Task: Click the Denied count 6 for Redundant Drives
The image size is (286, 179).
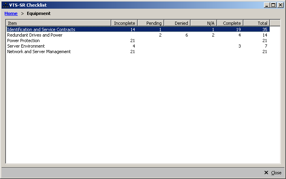Action: pos(186,35)
